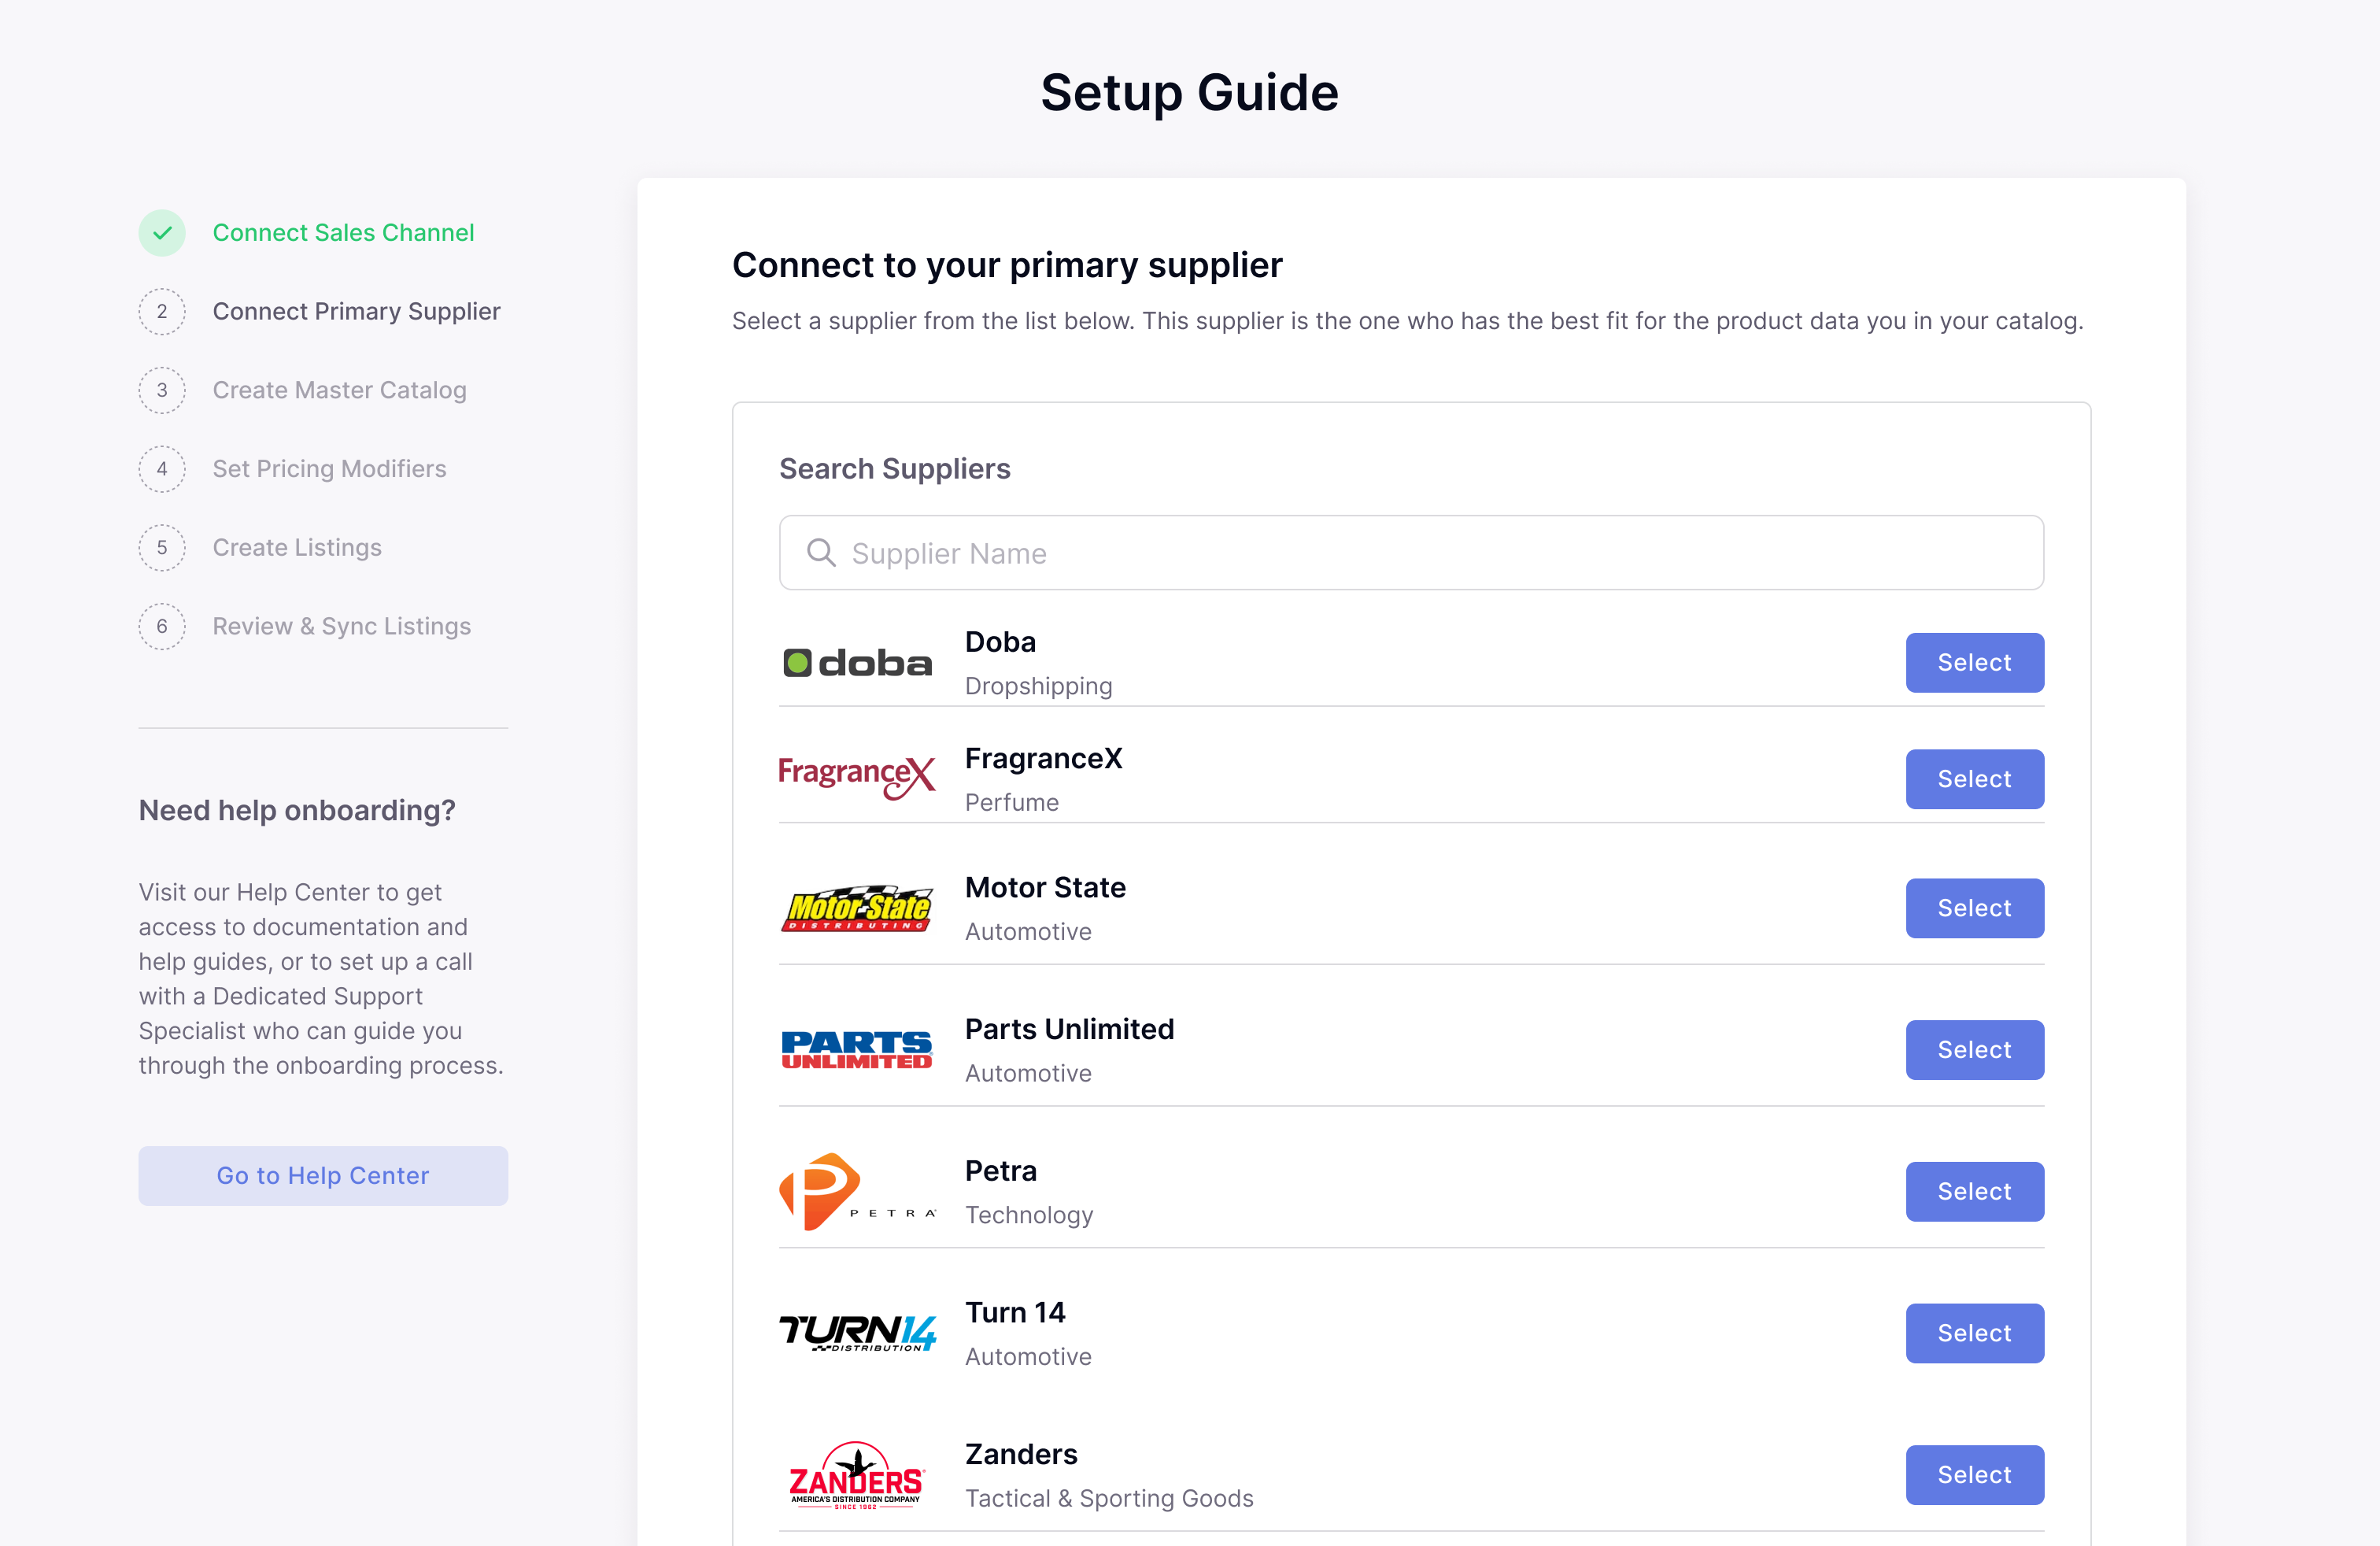Click the Parts Unlimited logo
This screenshot has height=1546, width=2380.
coord(857,1050)
